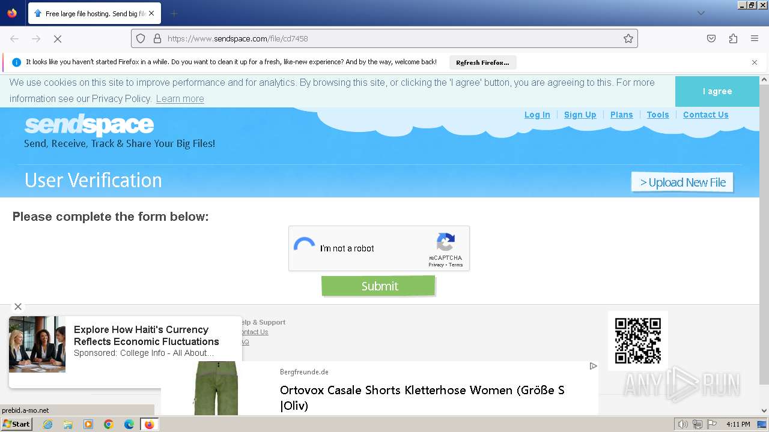Open the Sign Up link
Screen dimensions: 769x432
[x=580, y=115]
